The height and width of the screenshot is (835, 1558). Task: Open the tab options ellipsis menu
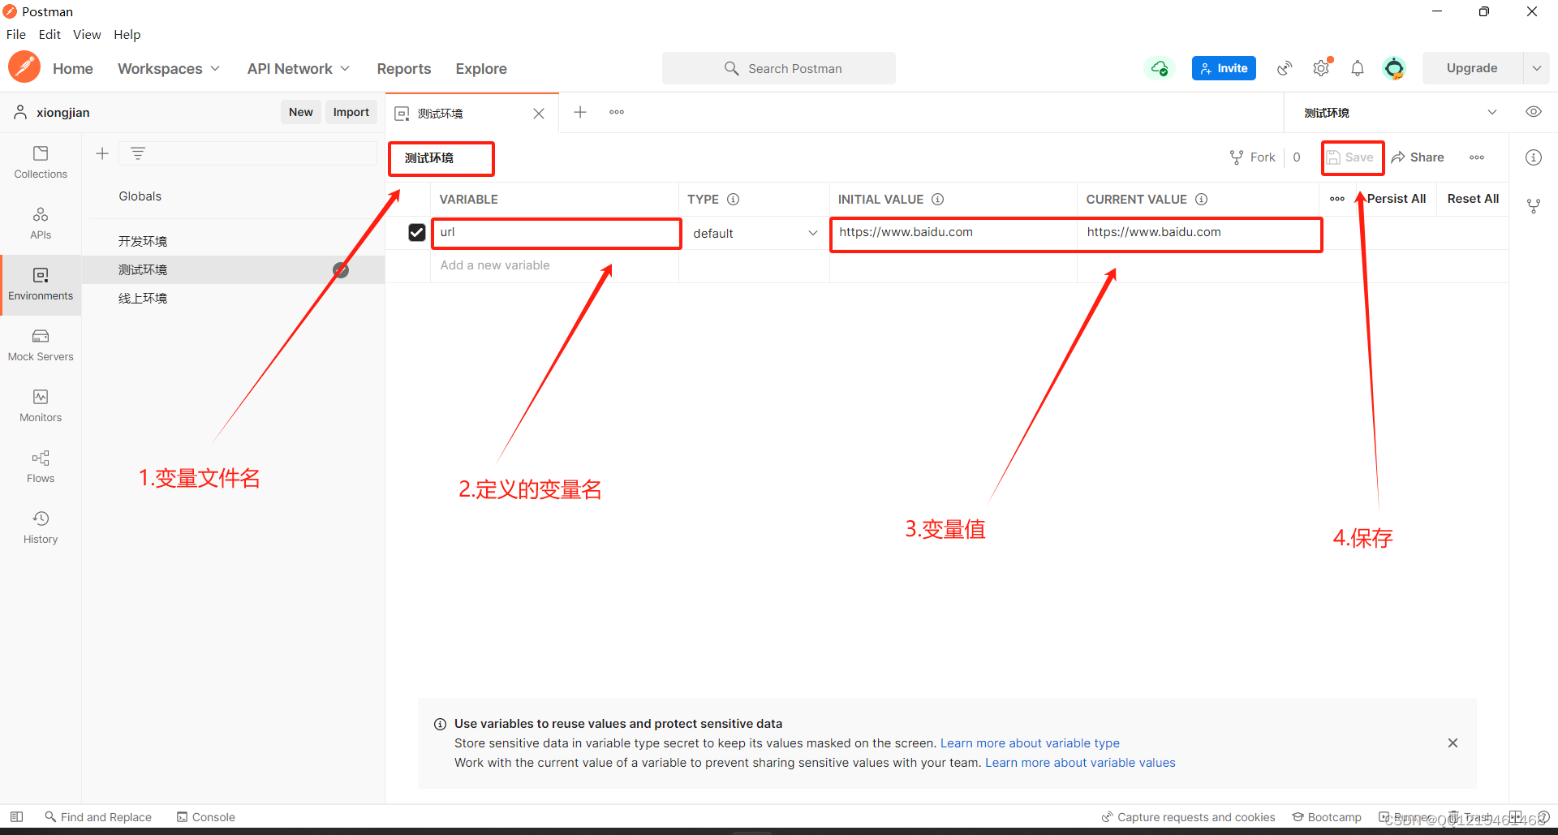[x=617, y=112]
